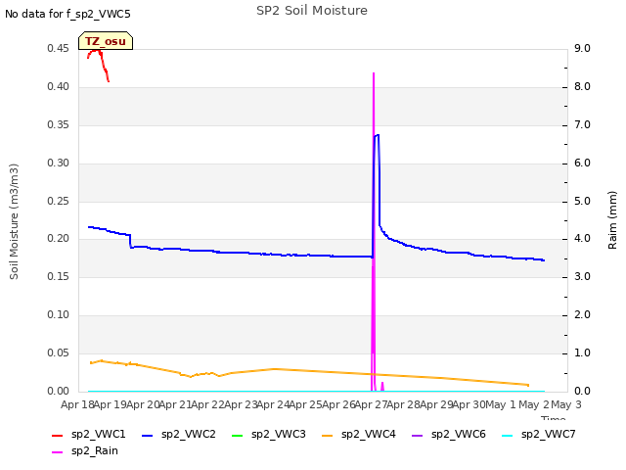Click the Apr 23 x-axis tick label
This screenshot has width=626, height=470.
pos(241,404)
